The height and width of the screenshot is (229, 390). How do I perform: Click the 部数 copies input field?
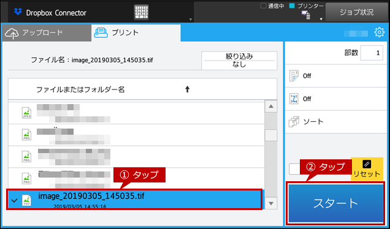(372, 53)
